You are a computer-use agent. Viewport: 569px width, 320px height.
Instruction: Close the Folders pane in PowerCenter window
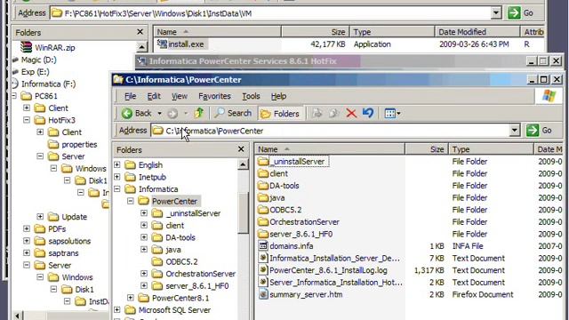241,149
